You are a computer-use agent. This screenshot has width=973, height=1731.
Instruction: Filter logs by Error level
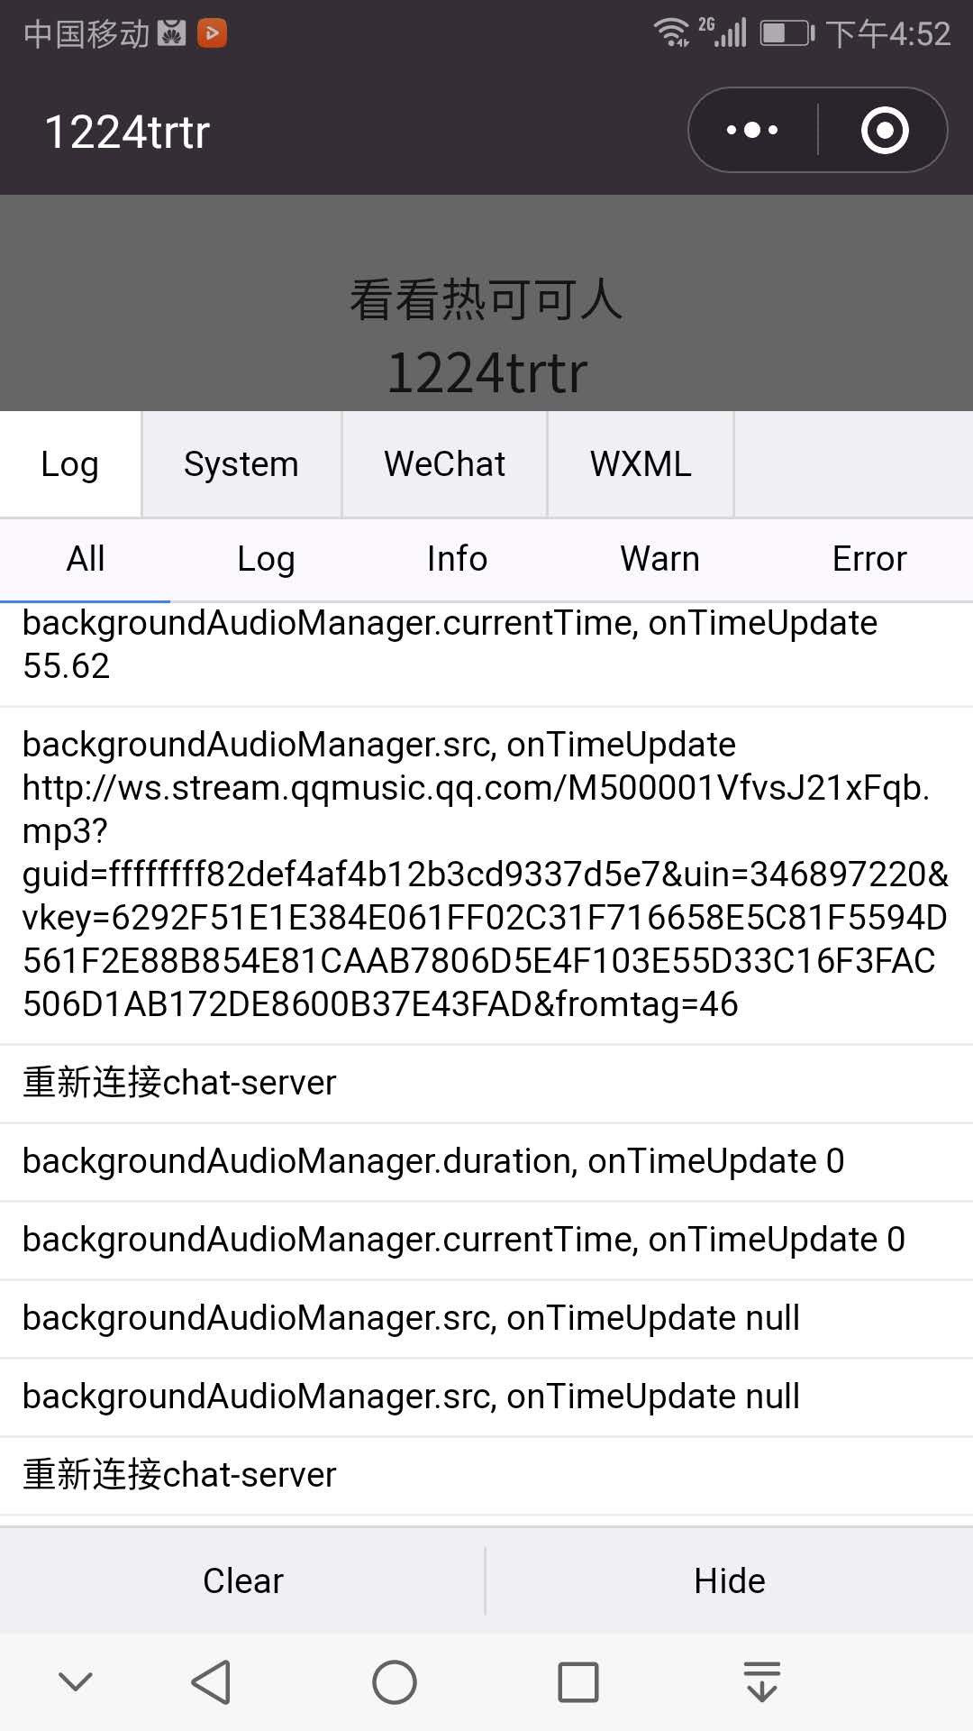[869, 559]
